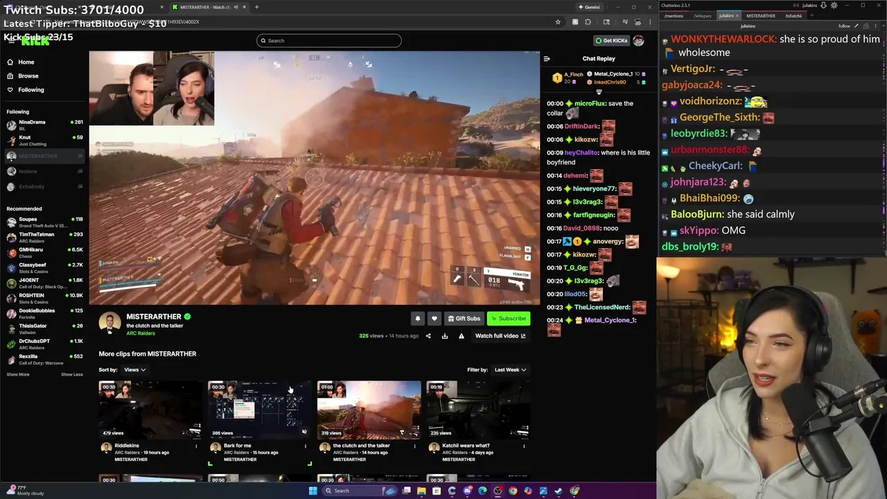The width and height of the screenshot is (887, 499).
Task: Open Steam from the taskbar
Action: 559,491
